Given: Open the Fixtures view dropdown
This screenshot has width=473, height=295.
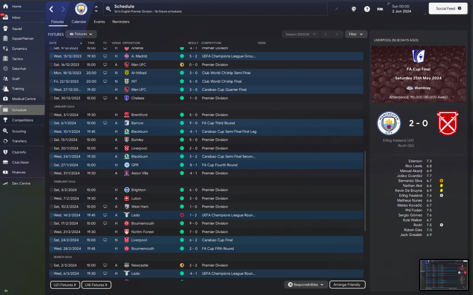Looking at the screenshot, I should [81, 34].
